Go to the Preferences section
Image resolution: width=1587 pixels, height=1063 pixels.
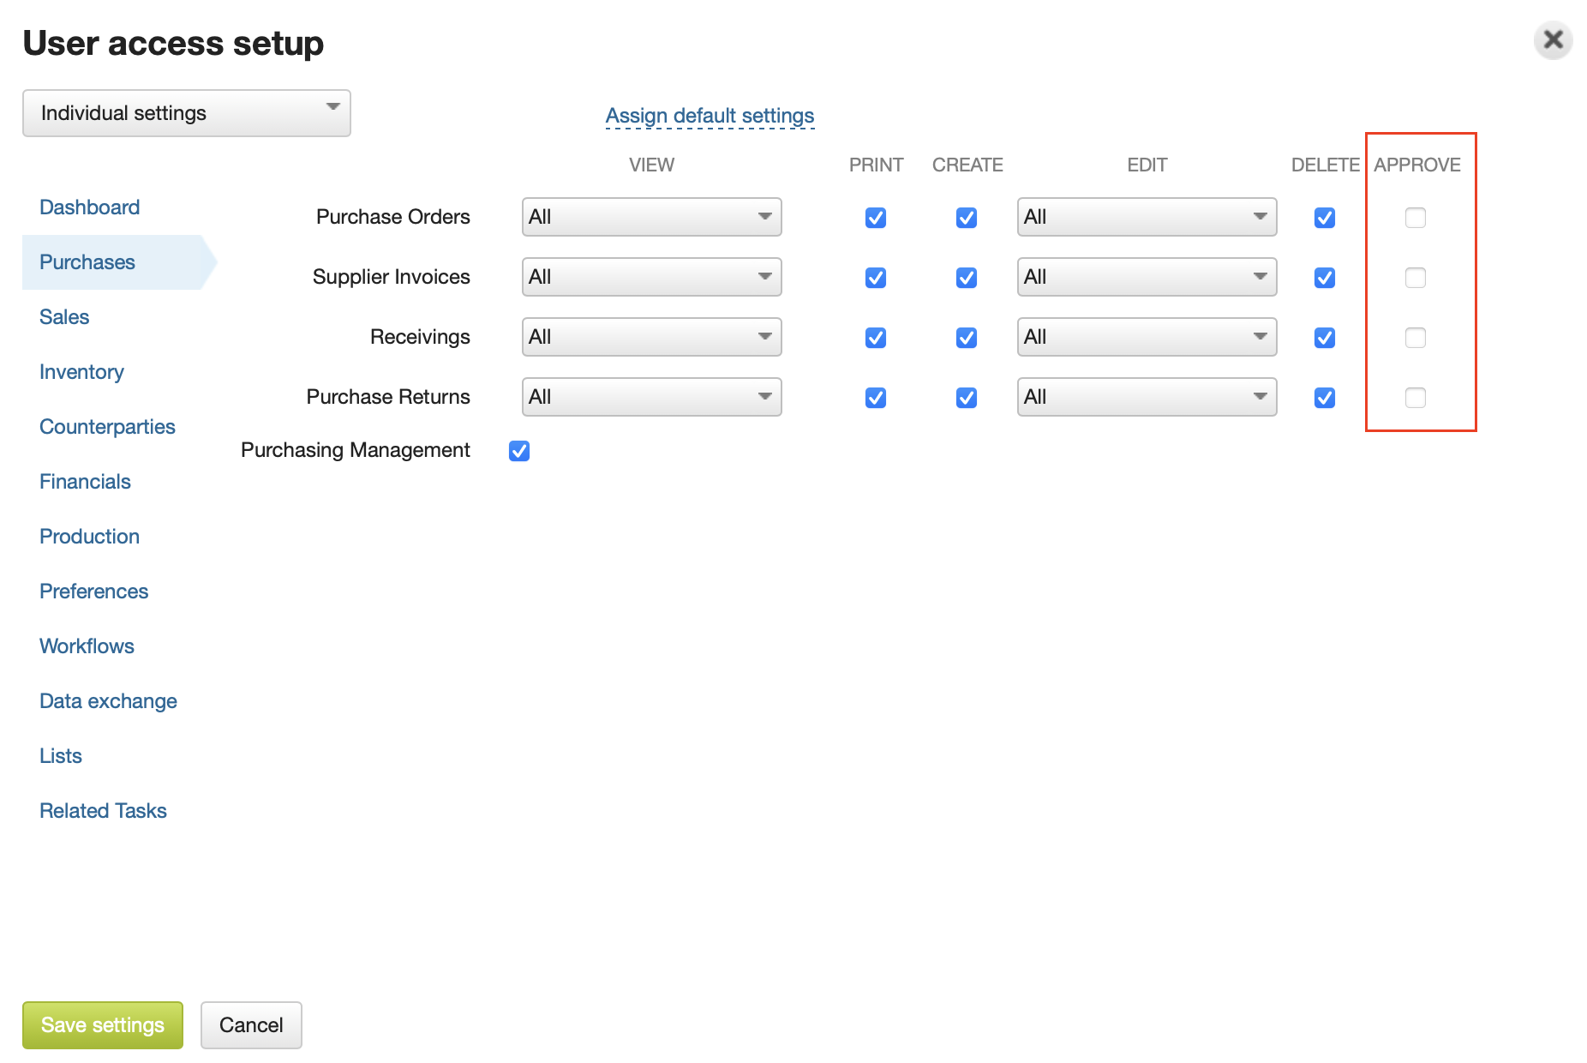coord(93,592)
